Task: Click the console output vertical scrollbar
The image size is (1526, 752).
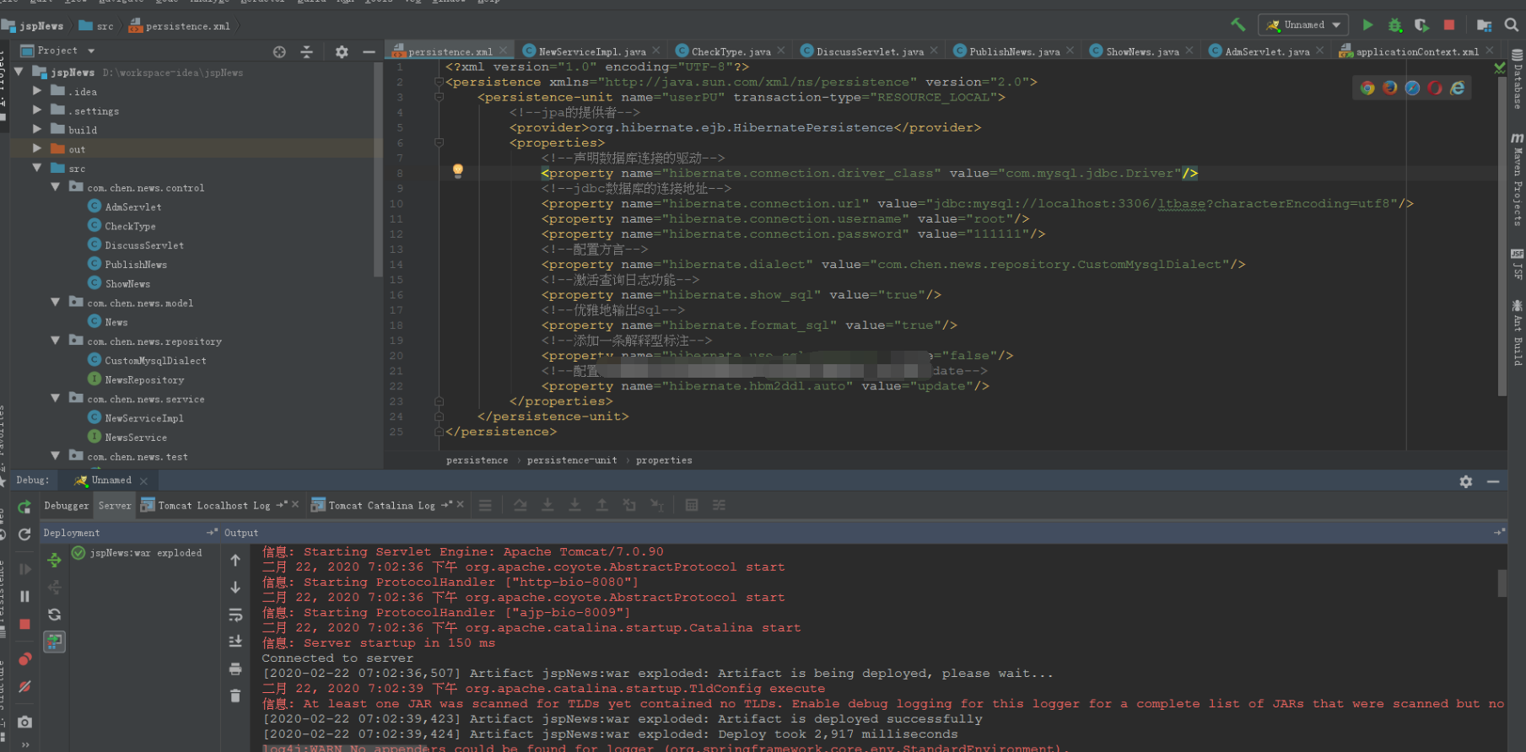Action: (1502, 583)
